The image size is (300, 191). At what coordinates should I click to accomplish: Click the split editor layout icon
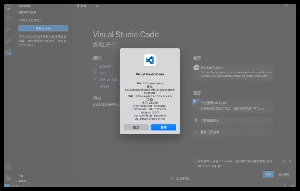coord(286,6)
